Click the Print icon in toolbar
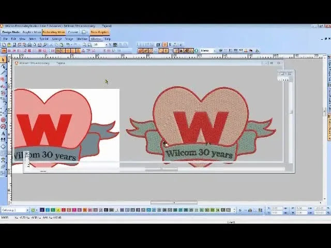Screen dimensions: 331x248 (x=29, y=45)
